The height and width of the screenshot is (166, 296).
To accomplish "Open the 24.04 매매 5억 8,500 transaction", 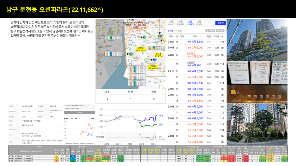I will (196, 42).
